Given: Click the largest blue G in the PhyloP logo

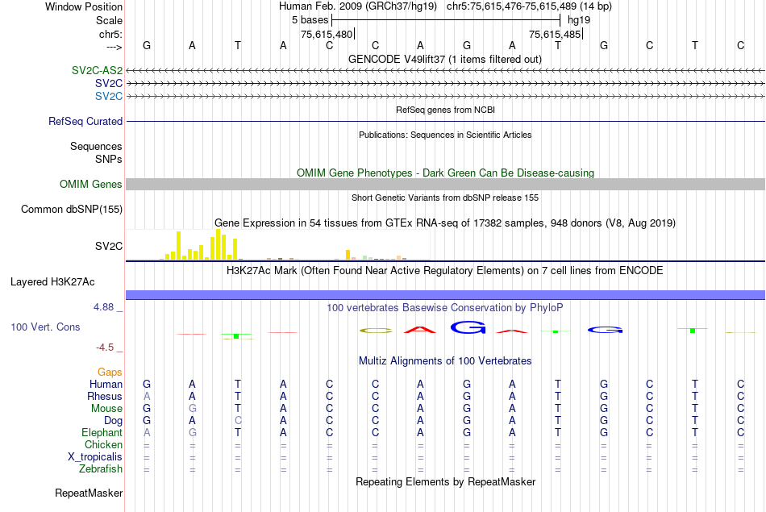Looking at the screenshot, I should click(x=468, y=327).
